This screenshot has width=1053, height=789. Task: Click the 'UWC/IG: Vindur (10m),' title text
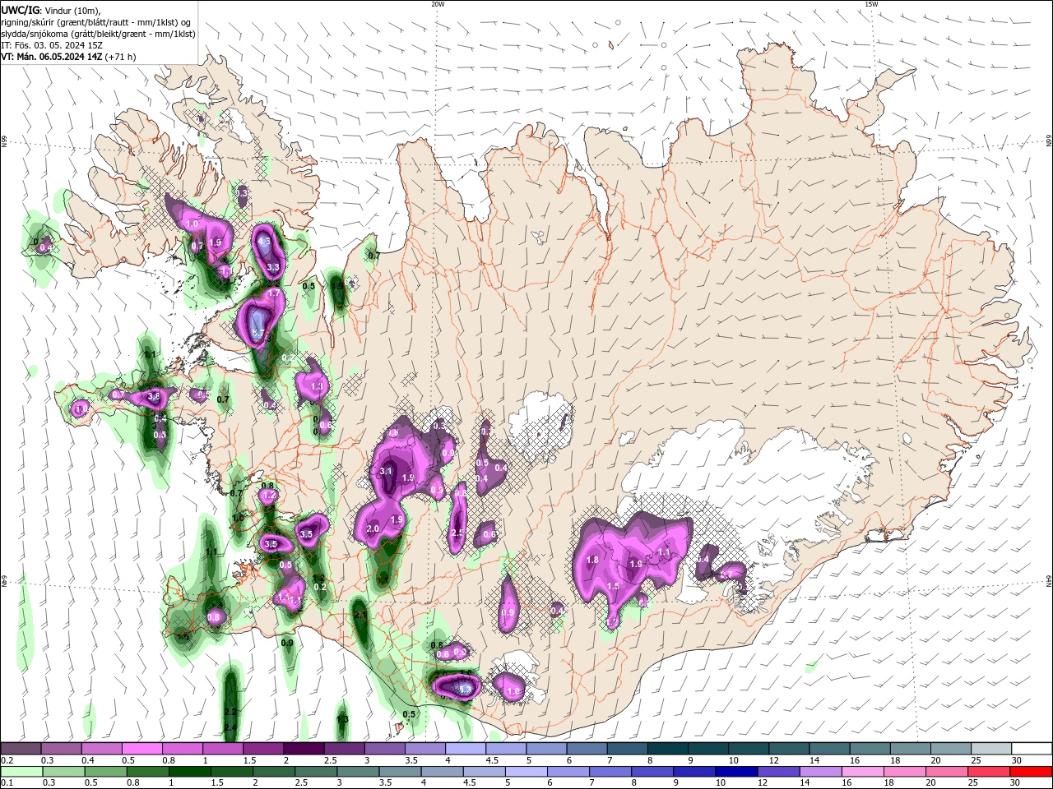coord(49,10)
